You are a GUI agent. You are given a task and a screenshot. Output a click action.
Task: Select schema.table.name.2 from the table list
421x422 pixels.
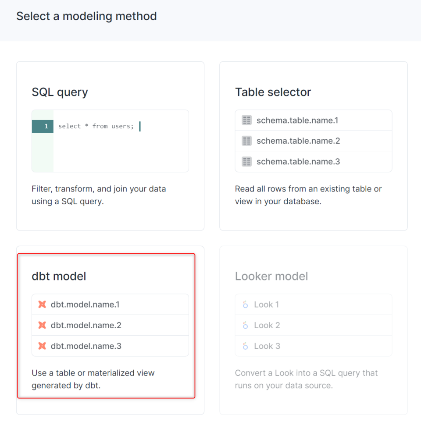pyautogui.click(x=298, y=141)
